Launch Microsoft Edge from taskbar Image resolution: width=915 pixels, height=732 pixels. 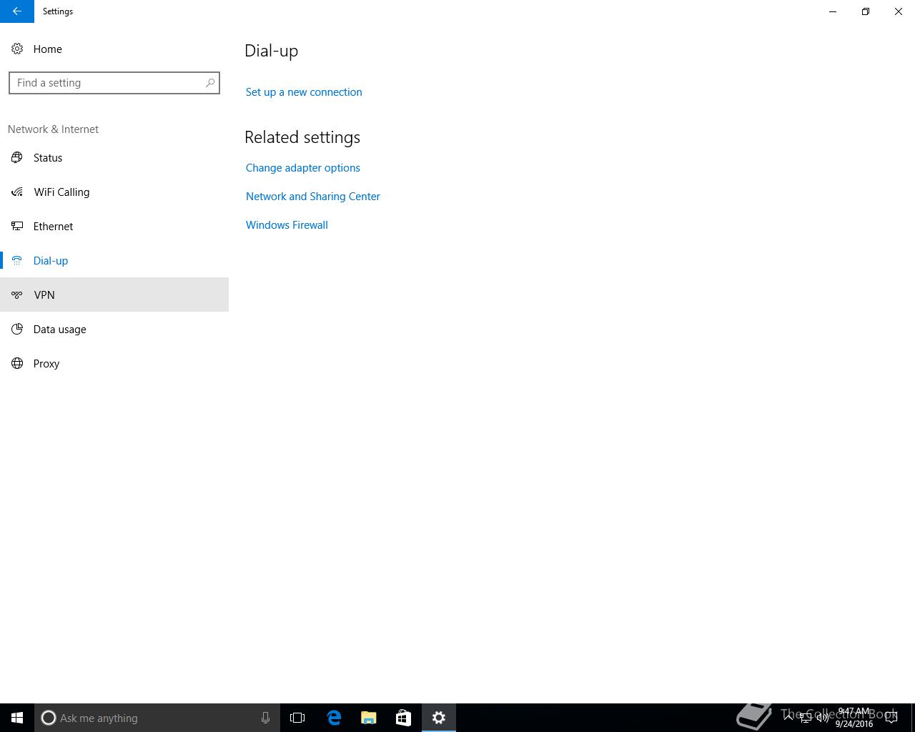point(334,718)
